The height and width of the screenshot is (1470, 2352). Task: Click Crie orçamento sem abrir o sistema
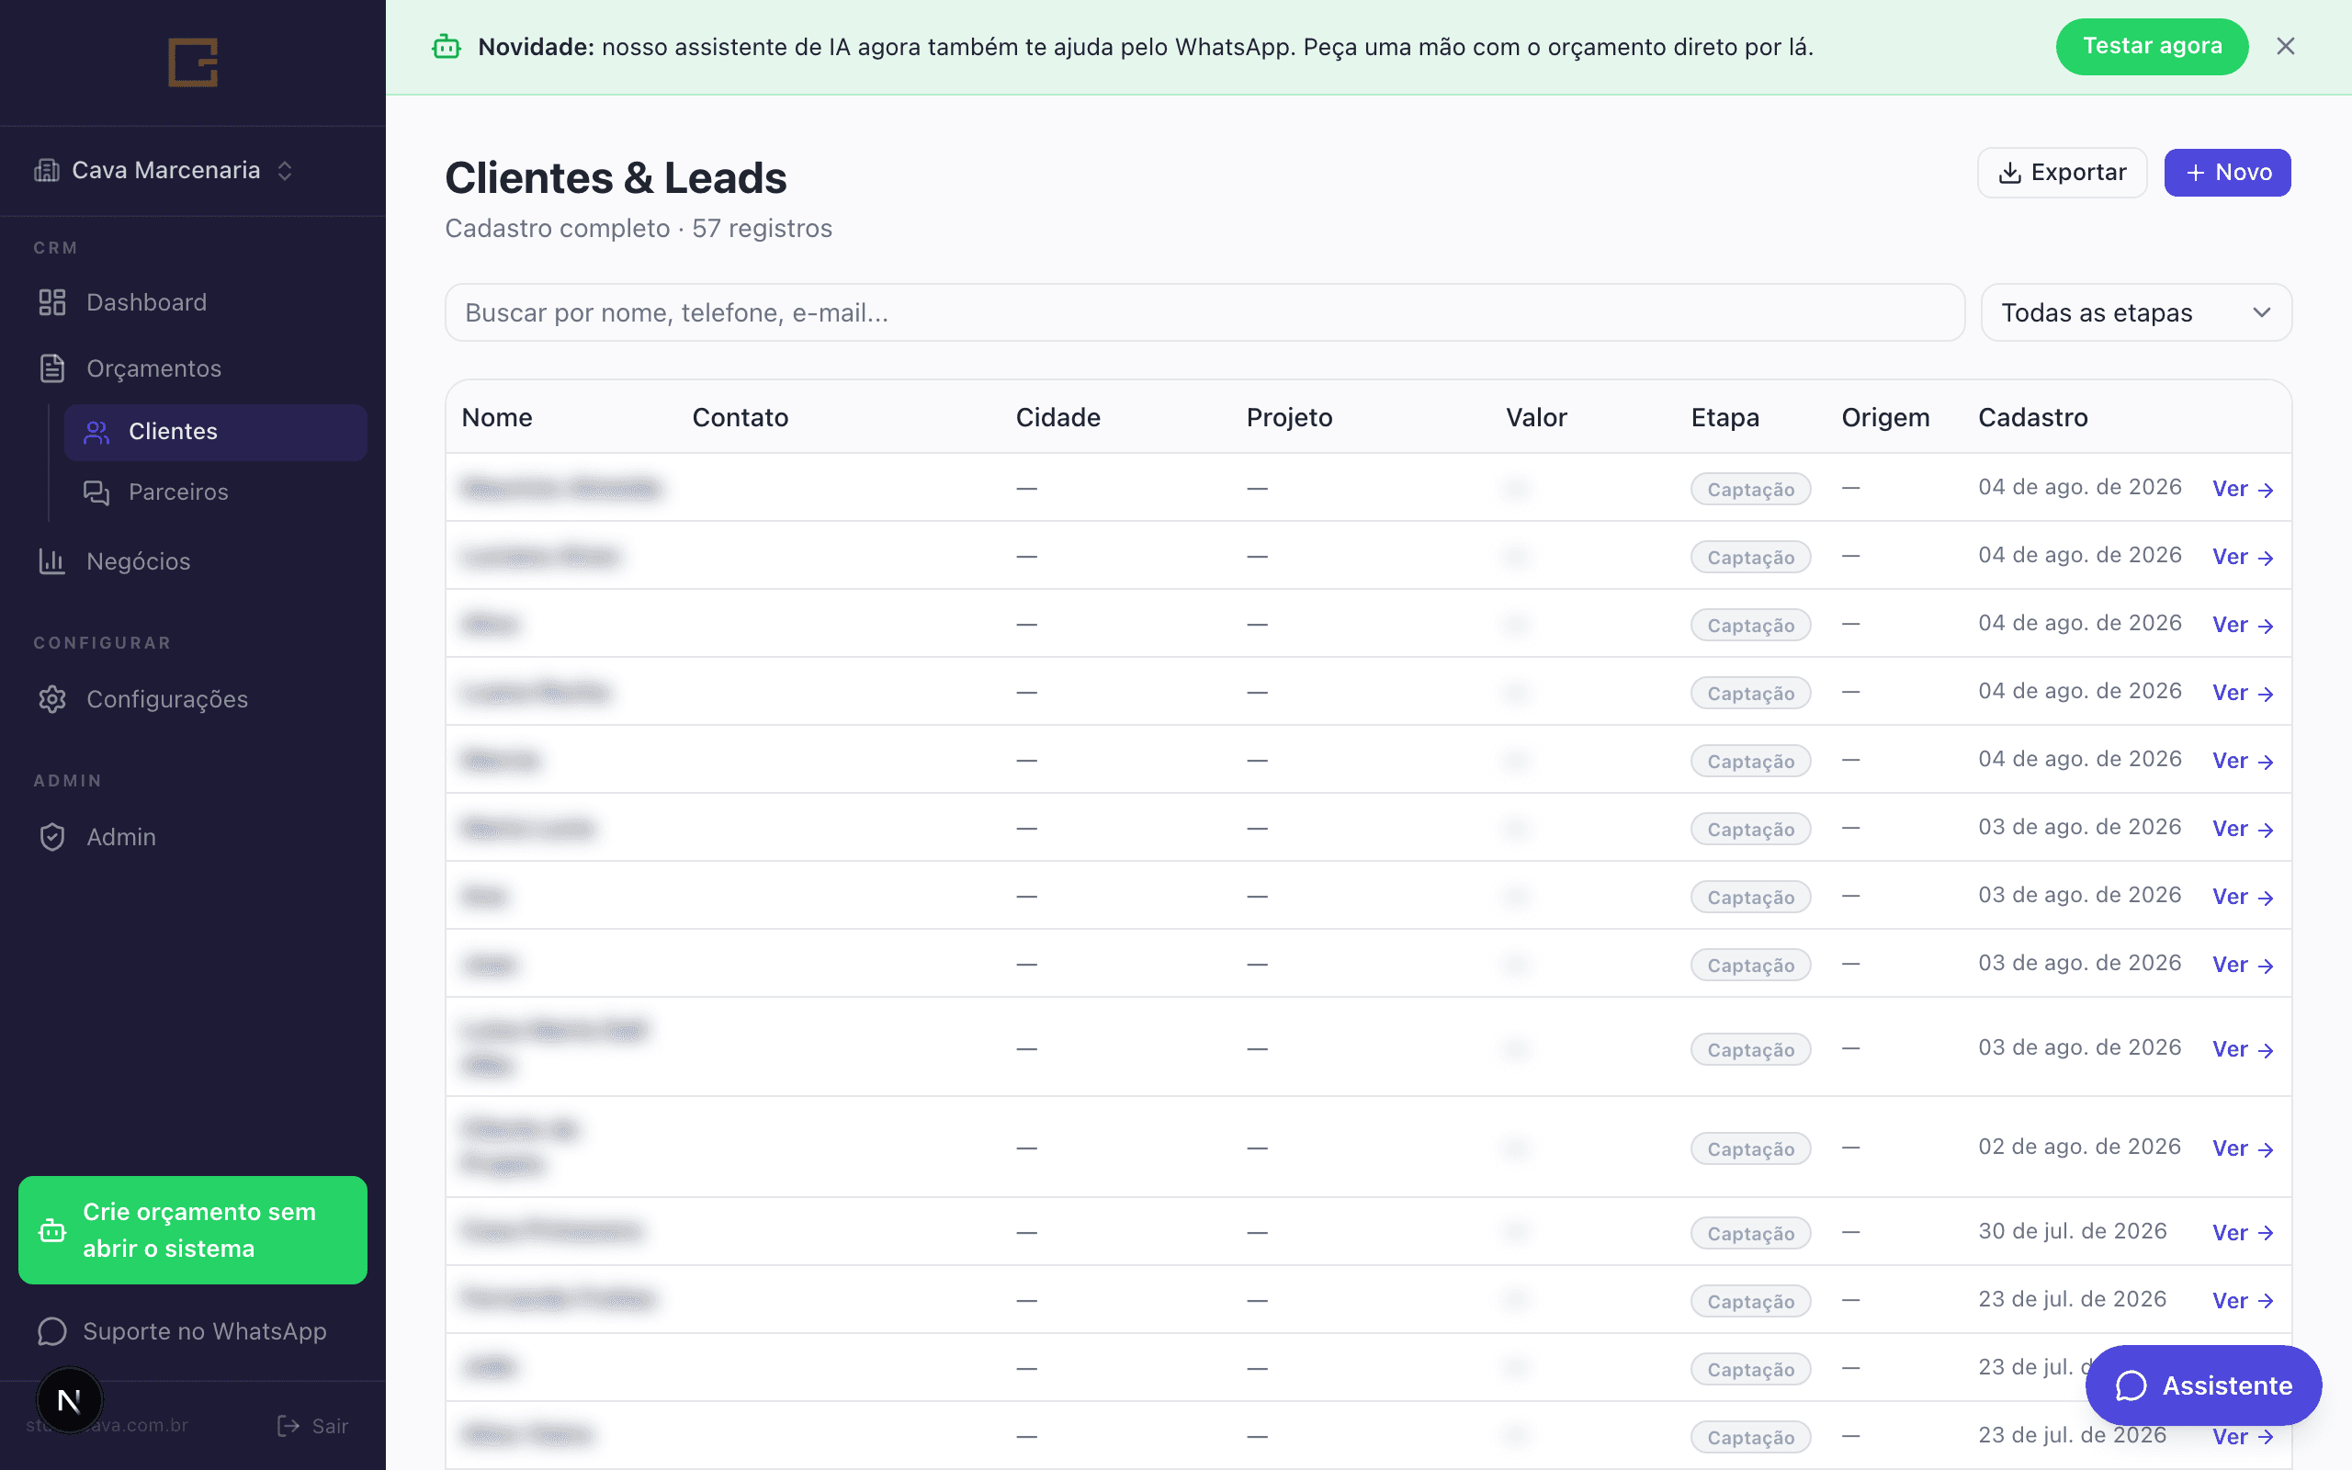(192, 1230)
